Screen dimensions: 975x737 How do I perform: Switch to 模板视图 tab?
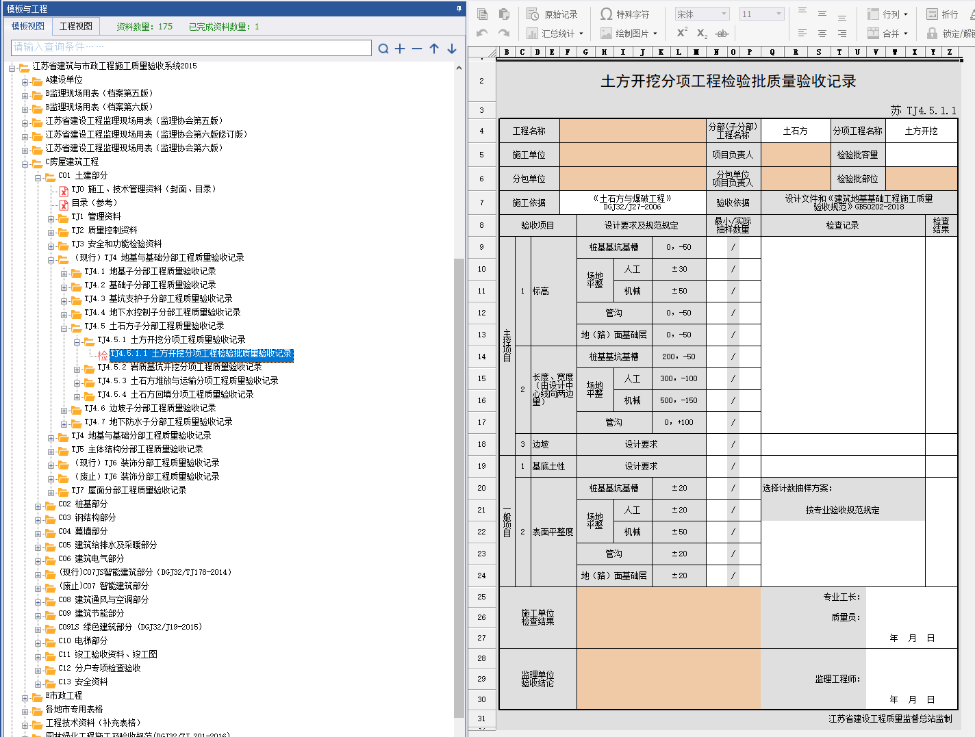28,26
